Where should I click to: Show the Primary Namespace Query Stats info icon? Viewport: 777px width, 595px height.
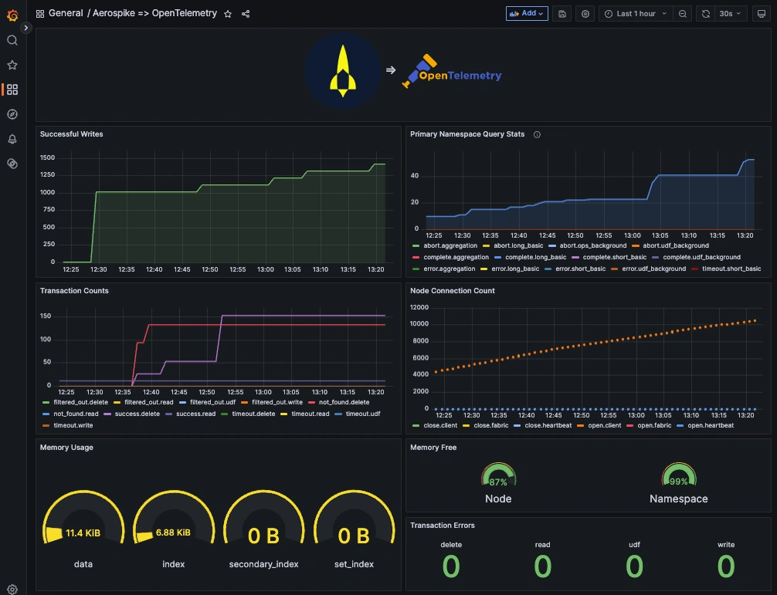coord(537,134)
